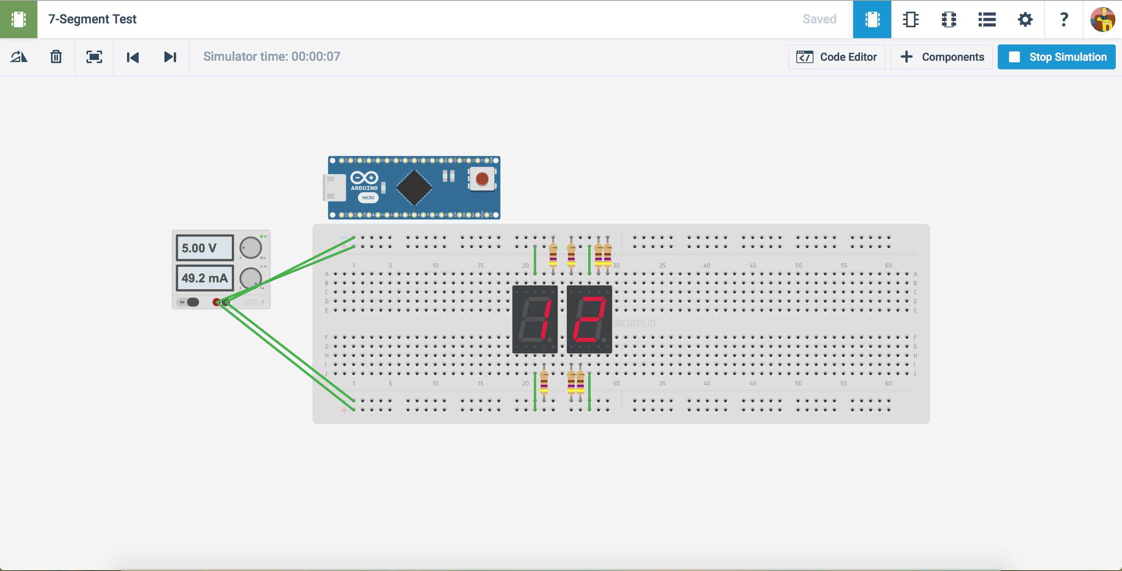Open the PCB view icon
The width and height of the screenshot is (1122, 571).
949,19
